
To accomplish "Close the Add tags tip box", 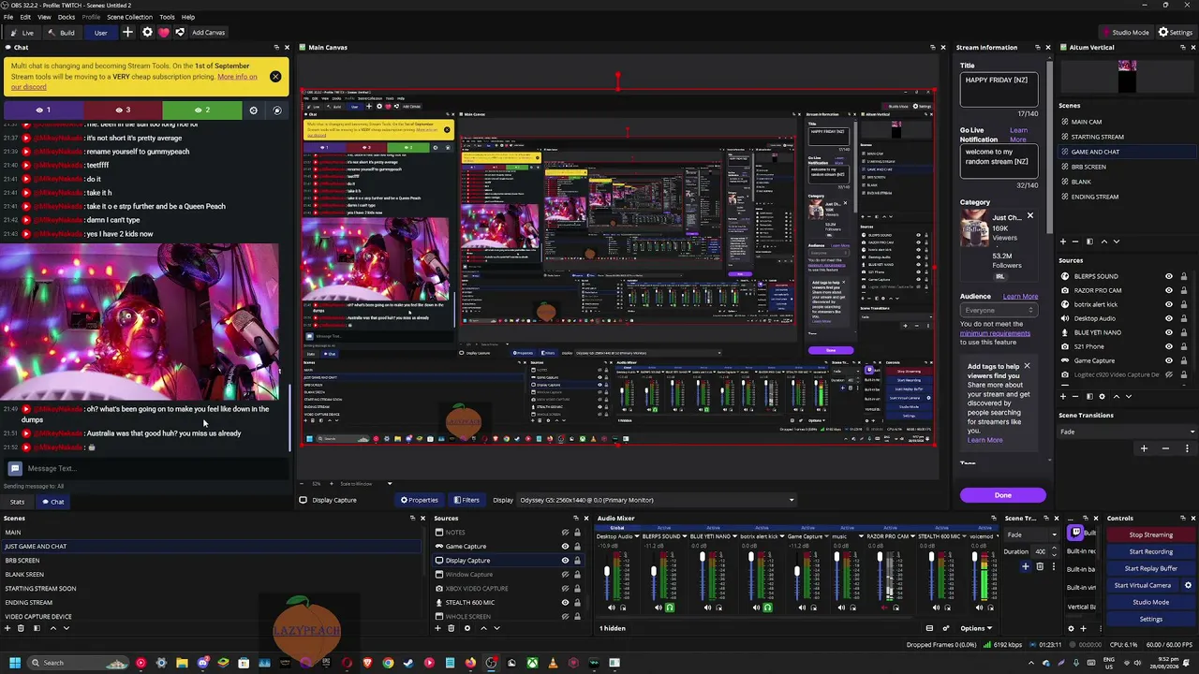I will pyautogui.click(x=1027, y=366).
